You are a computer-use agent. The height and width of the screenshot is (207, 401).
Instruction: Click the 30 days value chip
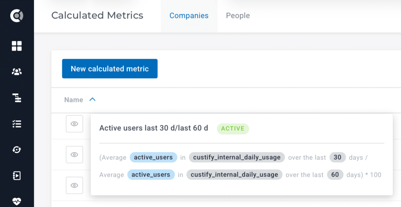(x=338, y=157)
